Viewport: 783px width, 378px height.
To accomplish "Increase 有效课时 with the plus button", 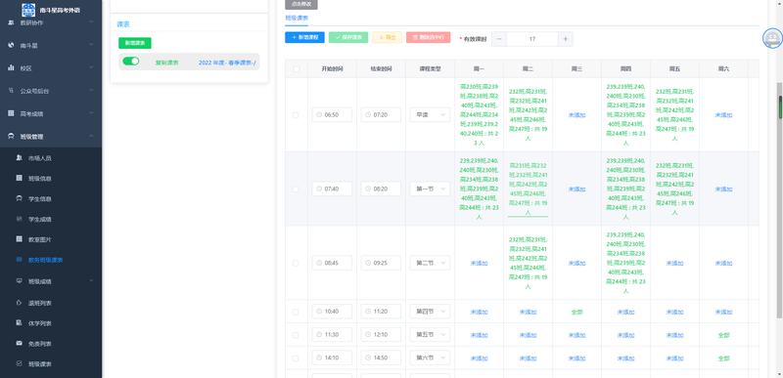I will (x=566, y=39).
